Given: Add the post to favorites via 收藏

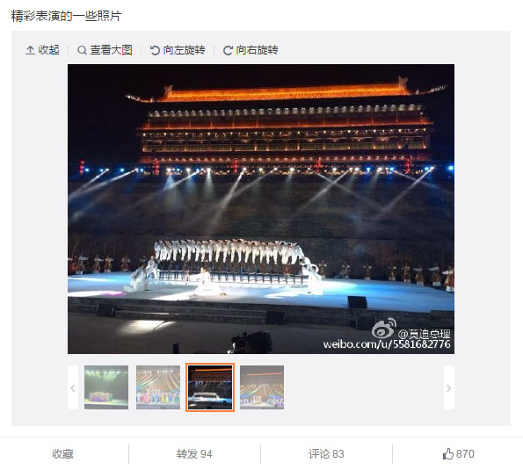Looking at the screenshot, I should coord(62,453).
